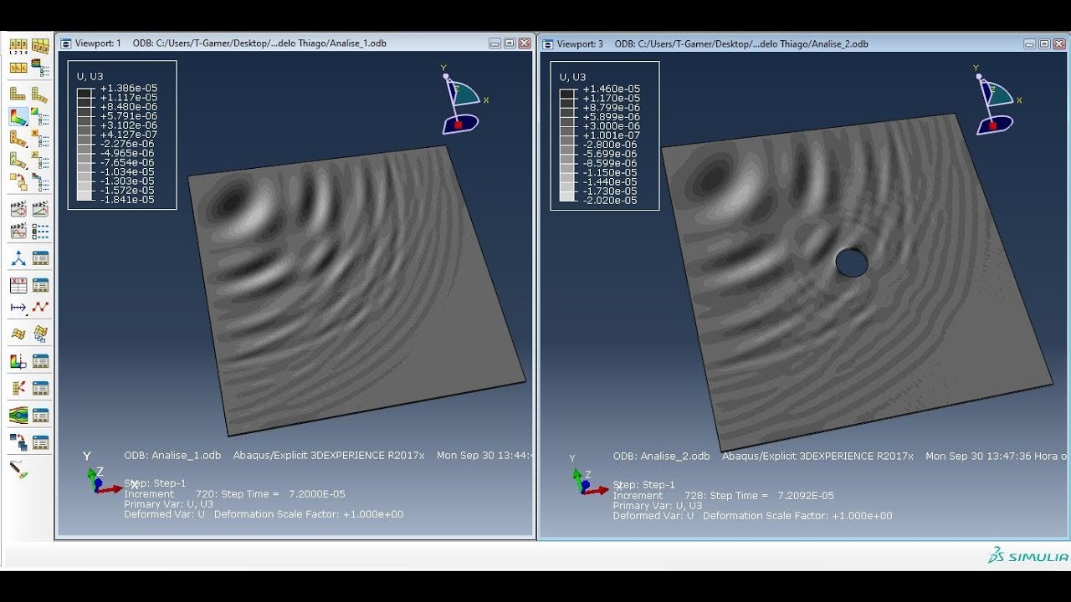1071x602 pixels.
Task: Click the Create XY Data tool
Action: [x=18, y=285]
